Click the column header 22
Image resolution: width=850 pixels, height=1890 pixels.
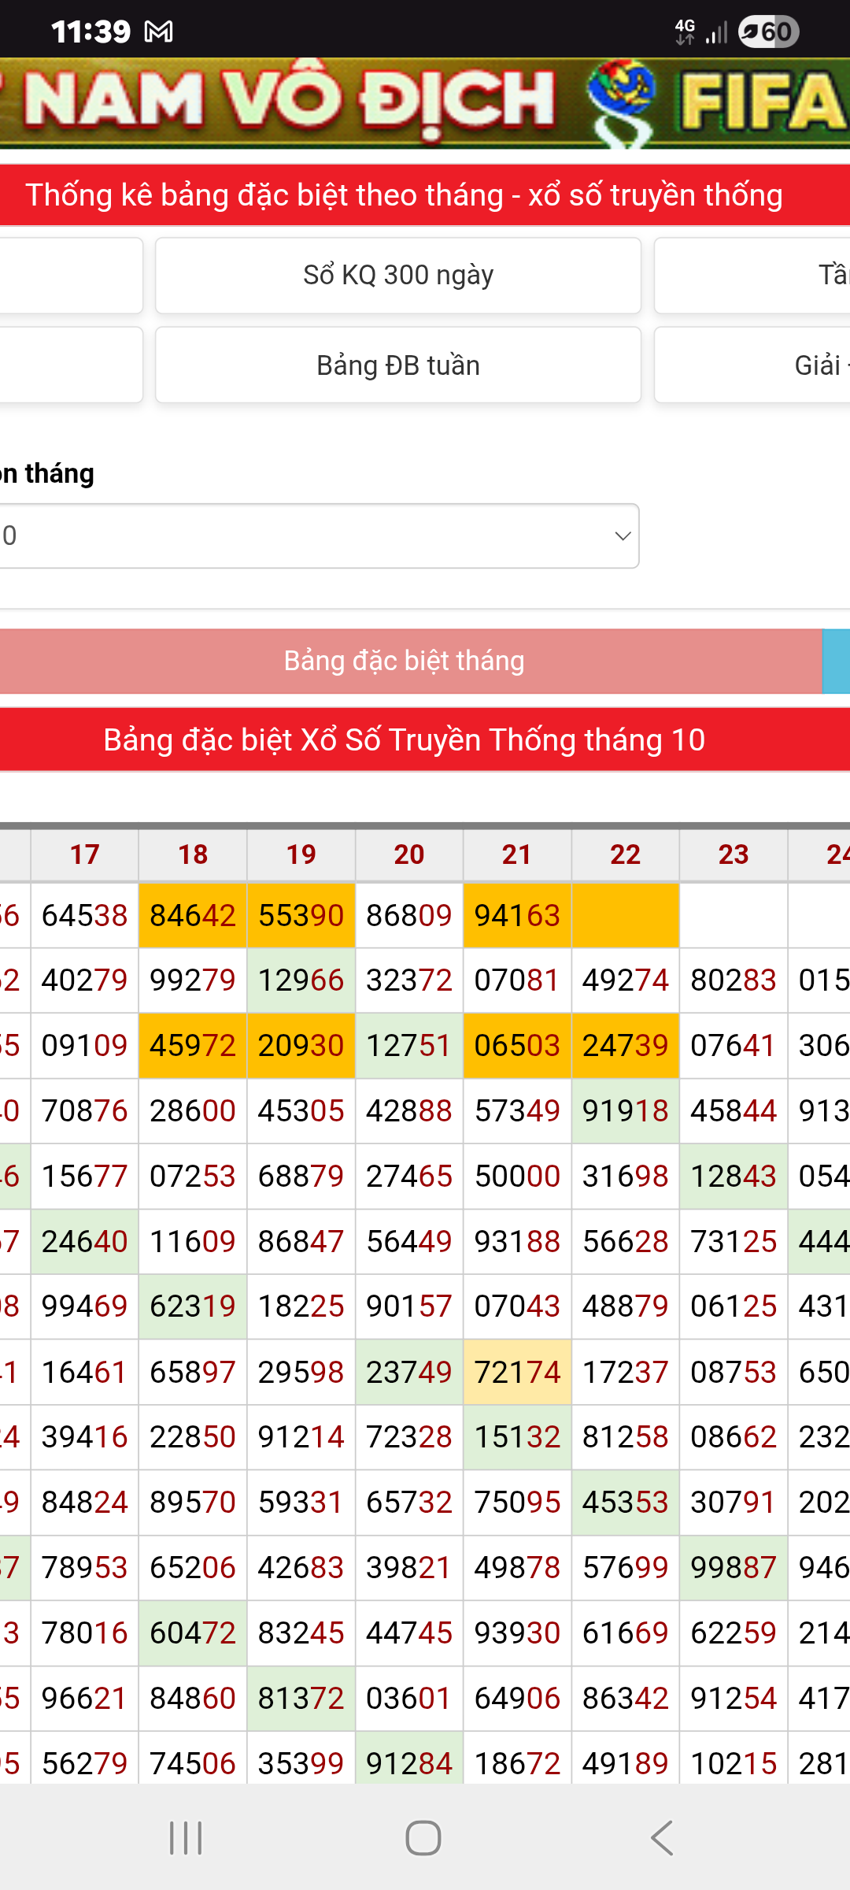pos(626,854)
